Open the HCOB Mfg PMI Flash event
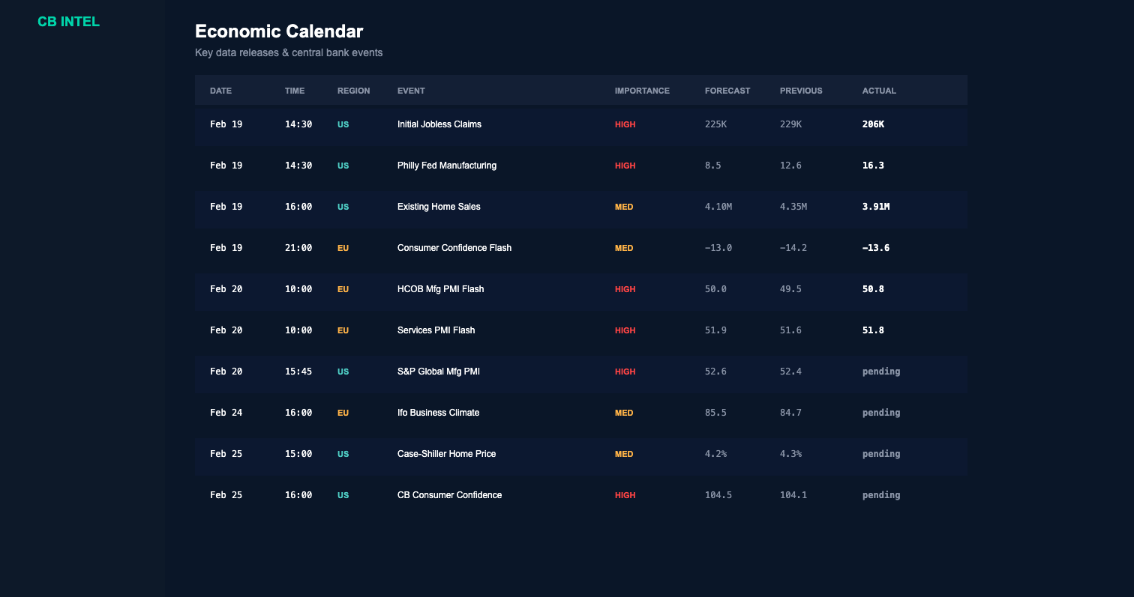Image resolution: width=1134 pixels, height=597 pixels. point(440,289)
